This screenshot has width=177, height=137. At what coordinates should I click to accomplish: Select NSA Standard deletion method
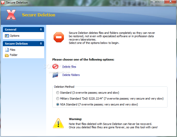click(58, 104)
